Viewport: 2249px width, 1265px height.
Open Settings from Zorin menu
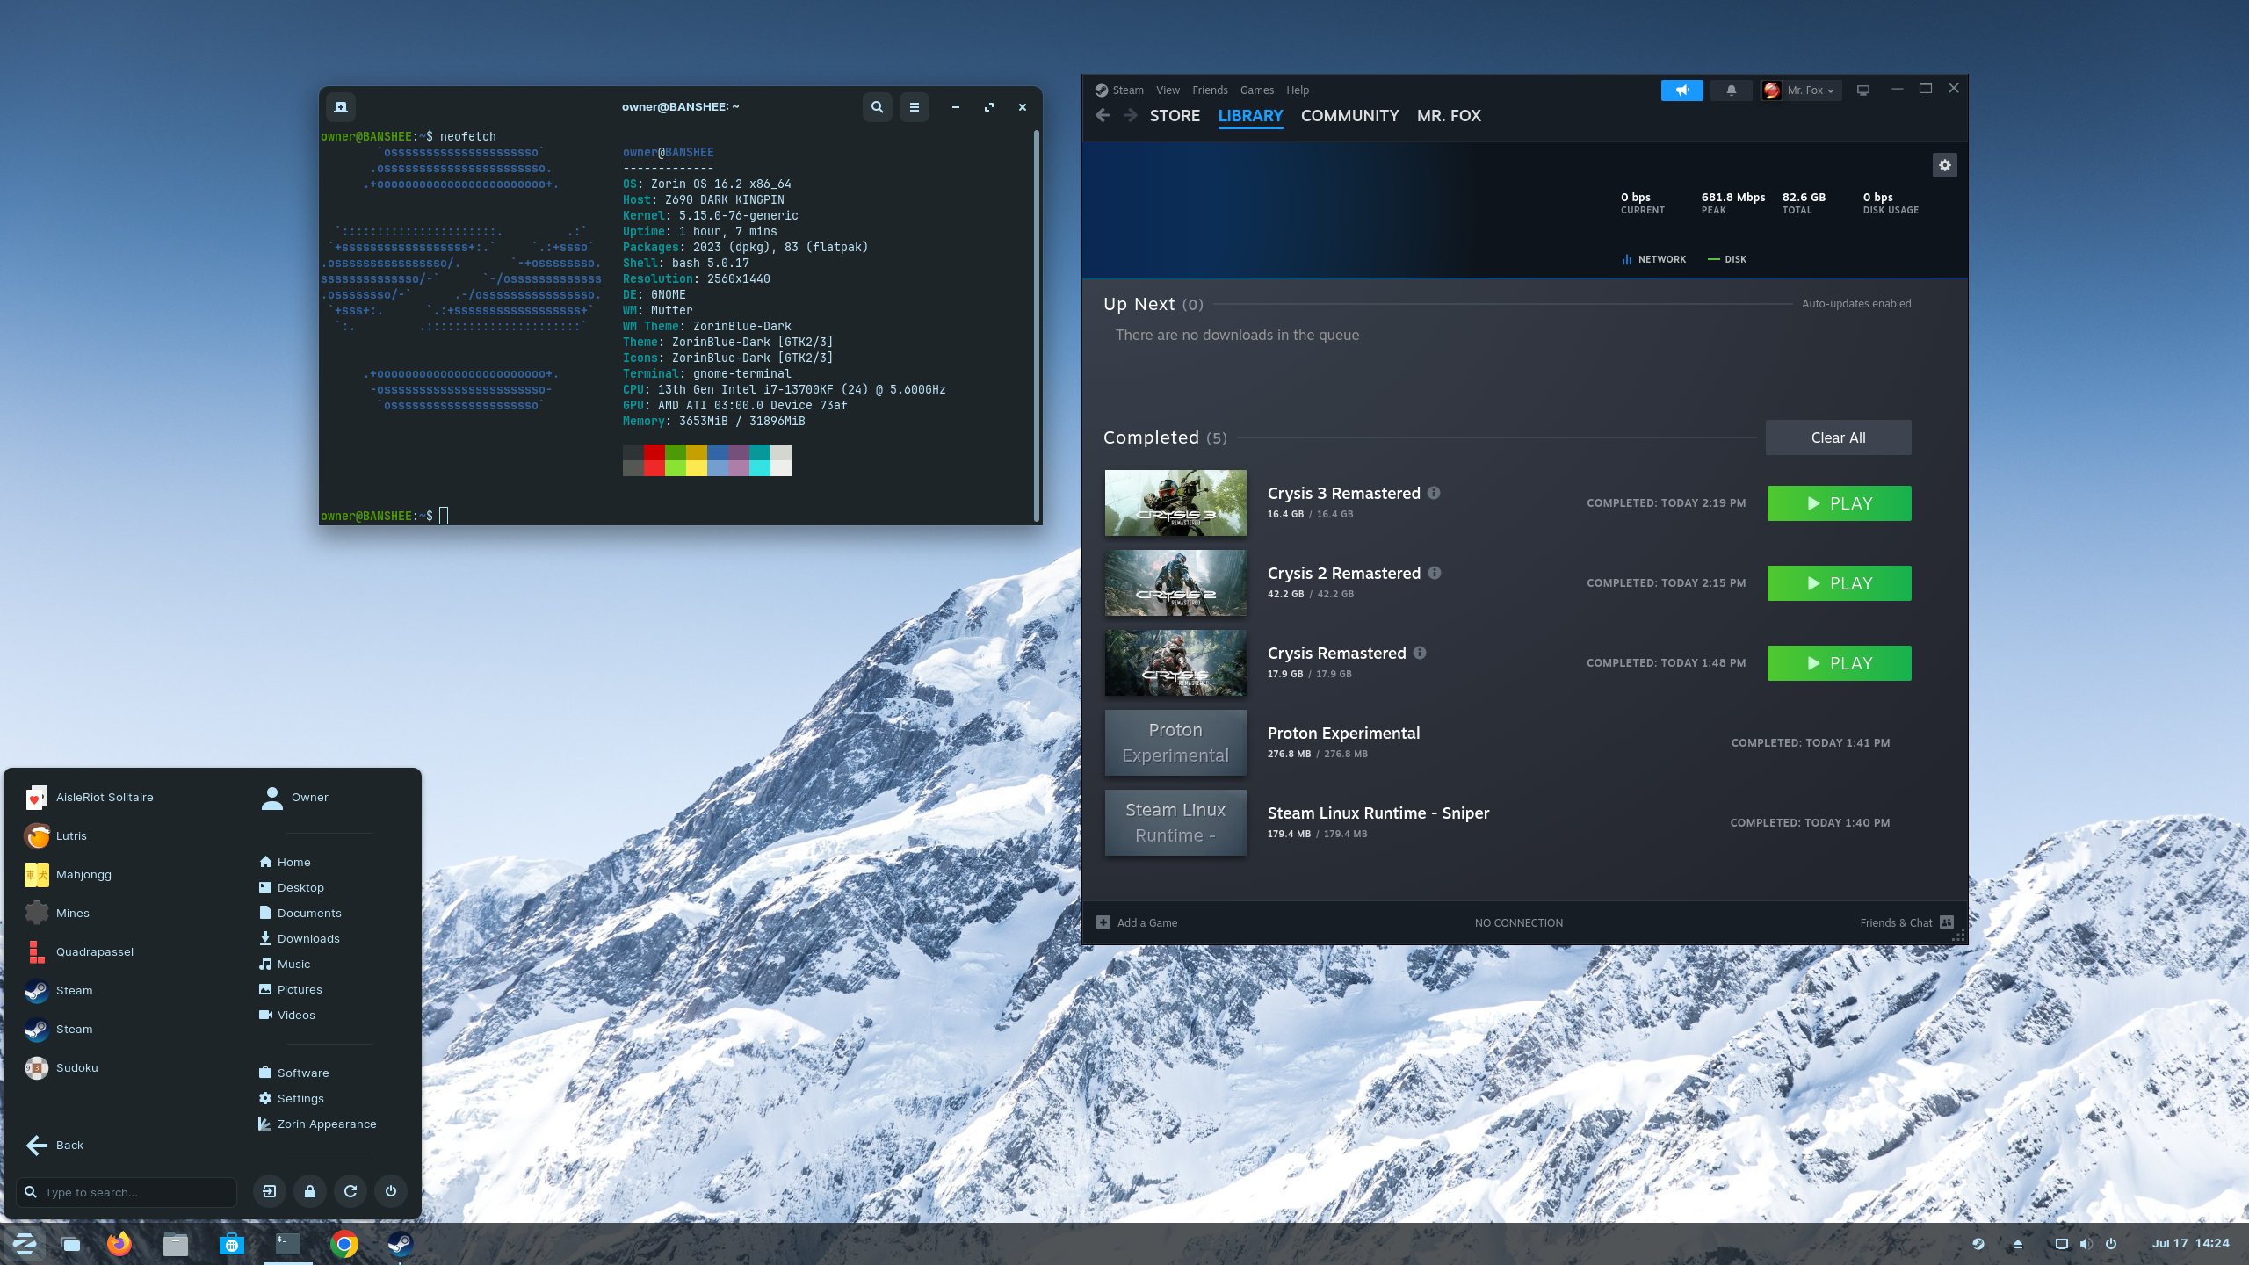point(291,1098)
